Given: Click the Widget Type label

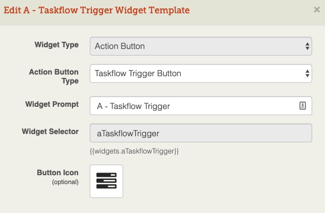Looking at the screenshot, I should (x=57, y=45).
